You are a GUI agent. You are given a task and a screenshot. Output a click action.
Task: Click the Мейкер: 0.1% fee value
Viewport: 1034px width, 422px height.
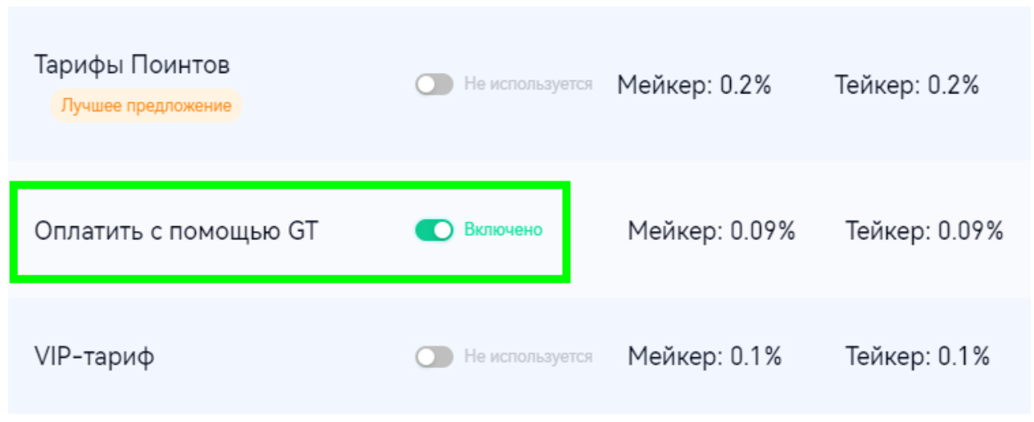[705, 356]
